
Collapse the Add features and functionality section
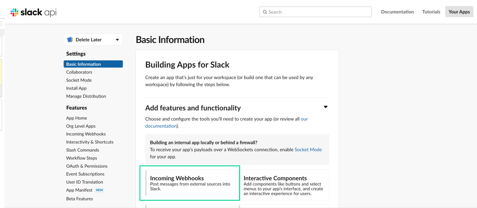tap(325, 107)
